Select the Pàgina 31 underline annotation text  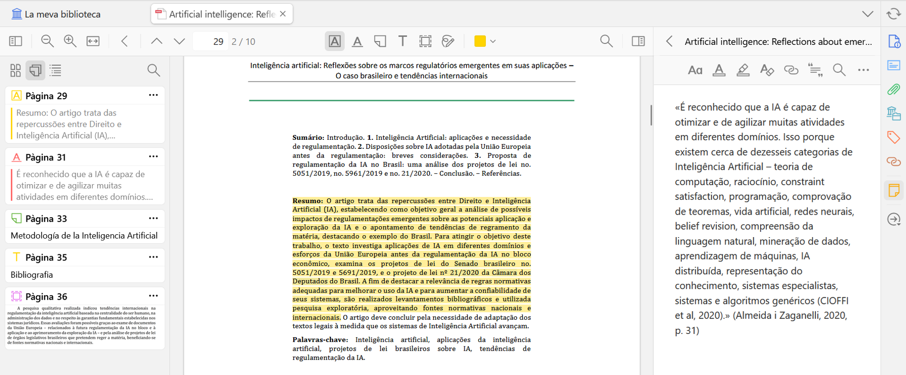click(85, 186)
